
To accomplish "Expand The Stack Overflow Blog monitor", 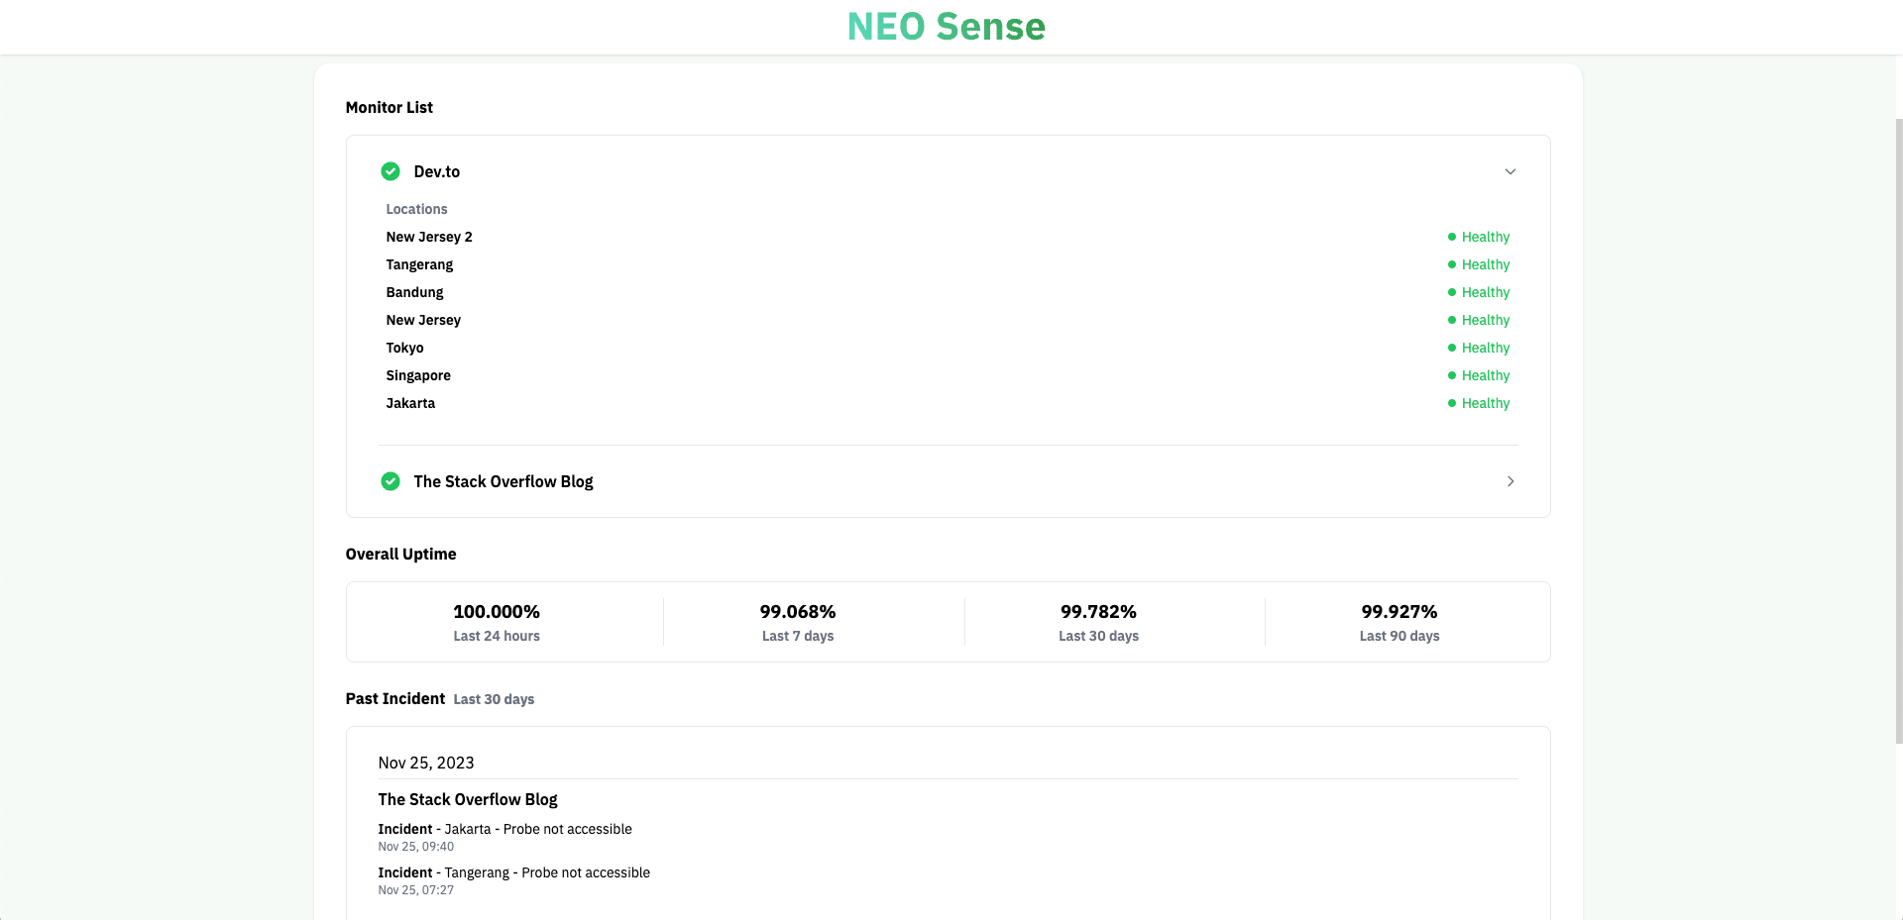I will coord(1511,481).
